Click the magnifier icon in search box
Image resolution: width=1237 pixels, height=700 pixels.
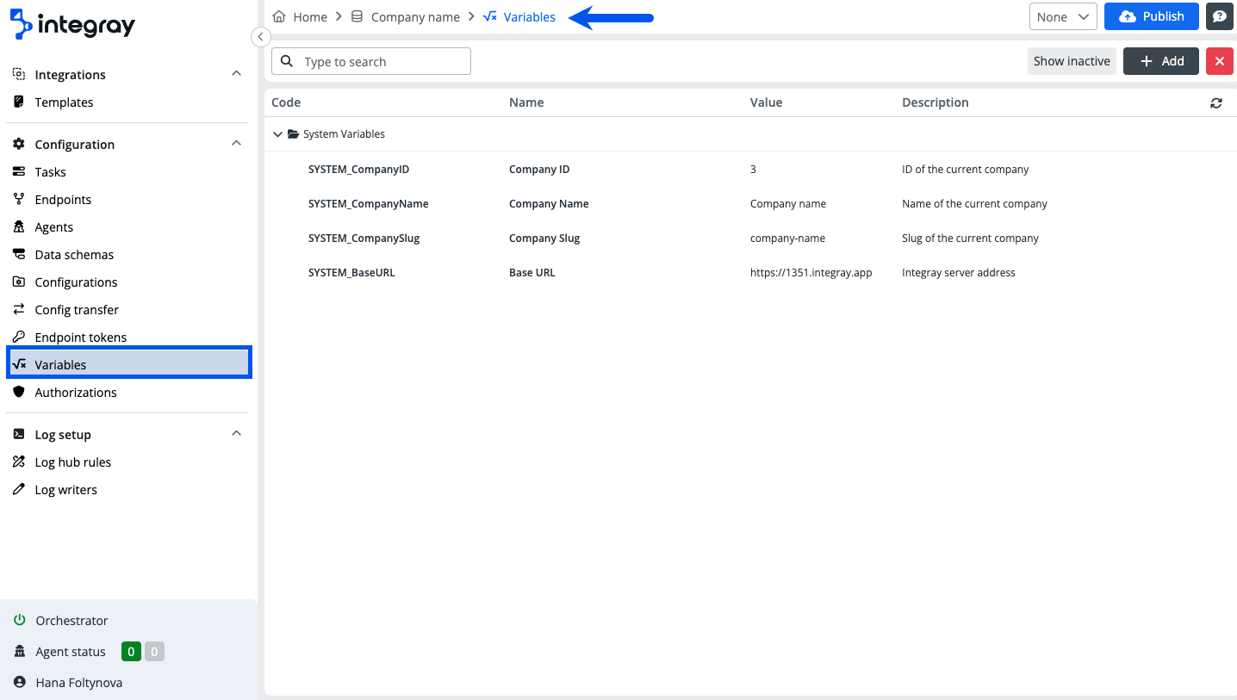[288, 62]
